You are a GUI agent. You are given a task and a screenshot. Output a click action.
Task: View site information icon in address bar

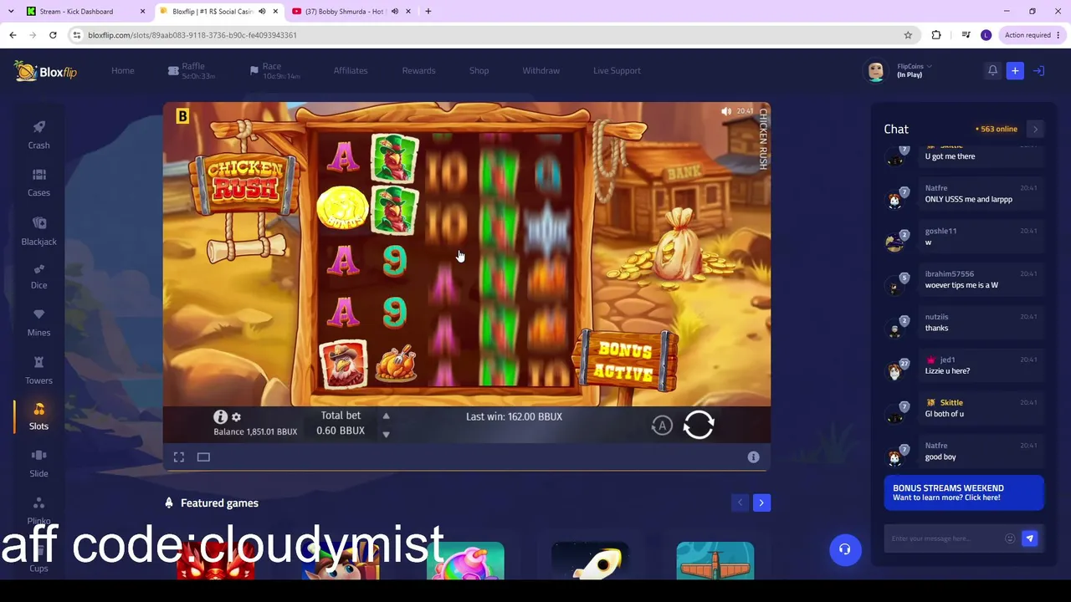point(77,35)
